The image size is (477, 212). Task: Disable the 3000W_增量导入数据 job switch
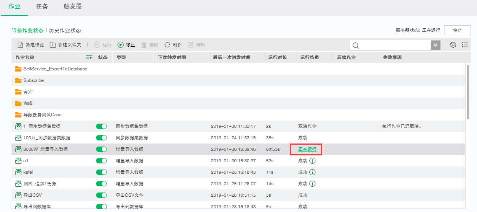101,149
